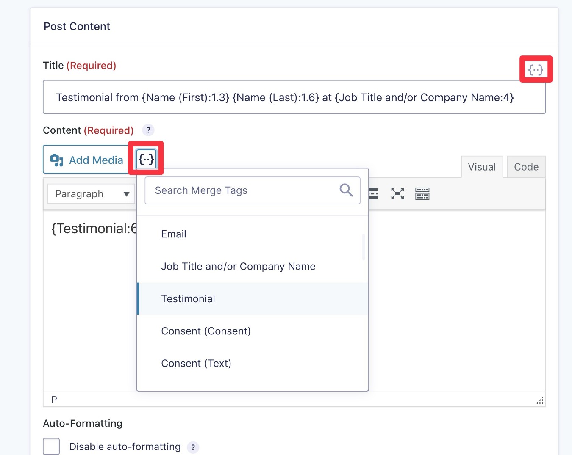Viewport: 572px width, 455px height.
Task: Click the Search Merge Tags input field
Action: 237,190
